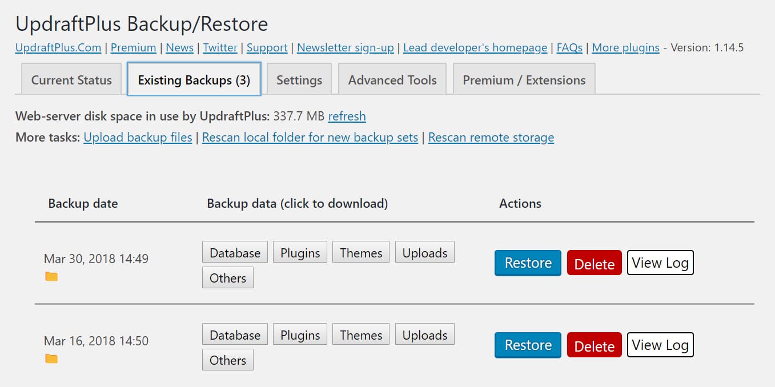Download Others from Mar 30, 2018 backup
Image resolution: width=775 pixels, height=387 pixels.
coord(228,278)
